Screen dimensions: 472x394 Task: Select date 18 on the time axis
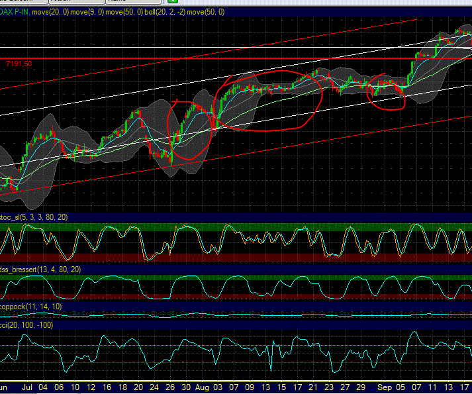[122, 387]
